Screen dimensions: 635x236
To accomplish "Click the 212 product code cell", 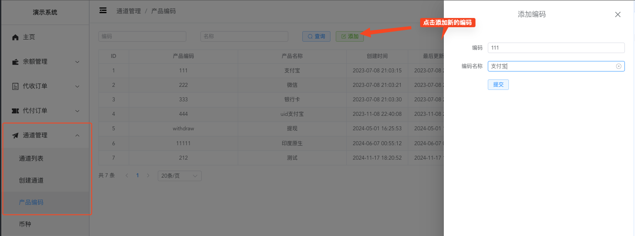I will [184, 158].
